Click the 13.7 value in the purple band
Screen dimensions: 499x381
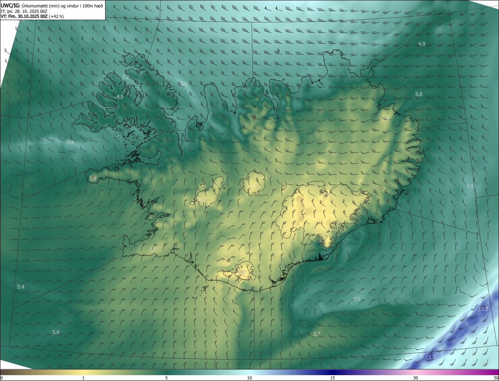[430, 357]
